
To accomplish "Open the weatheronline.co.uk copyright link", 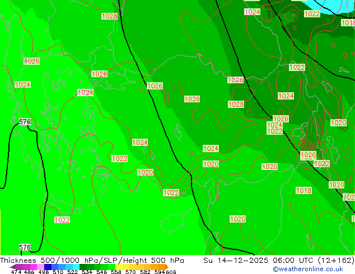I will [x=307, y=269].
